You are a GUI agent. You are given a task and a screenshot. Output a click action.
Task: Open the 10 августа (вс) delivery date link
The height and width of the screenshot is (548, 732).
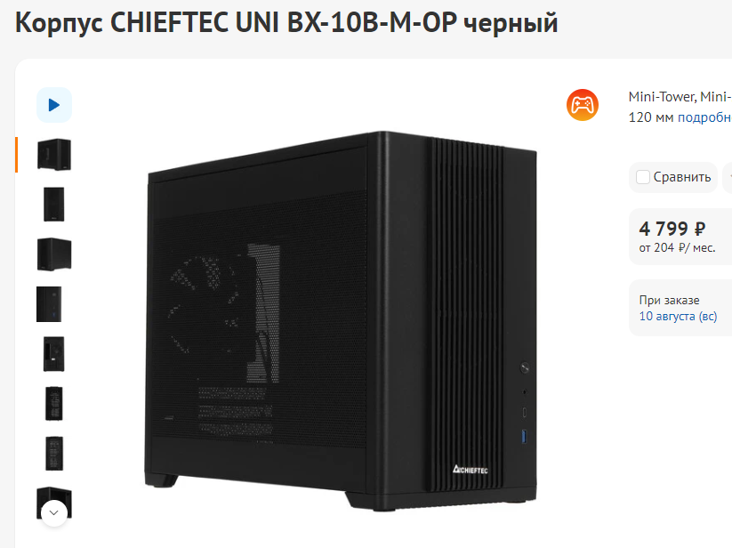tap(678, 316)
